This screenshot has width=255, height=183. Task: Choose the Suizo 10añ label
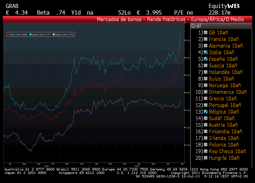(x=221, y=79)
